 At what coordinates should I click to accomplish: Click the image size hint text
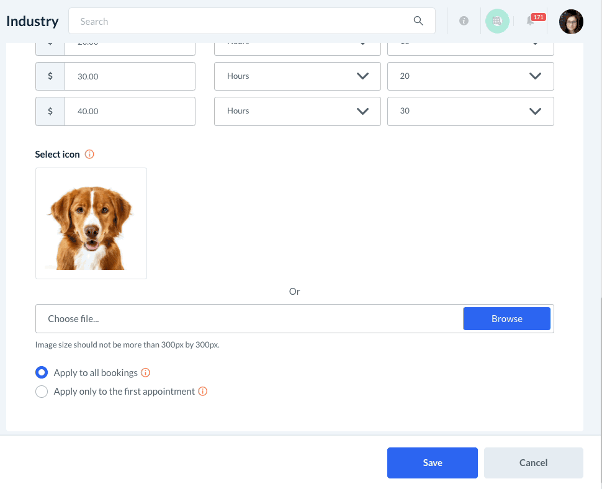[x=127, y=344]
